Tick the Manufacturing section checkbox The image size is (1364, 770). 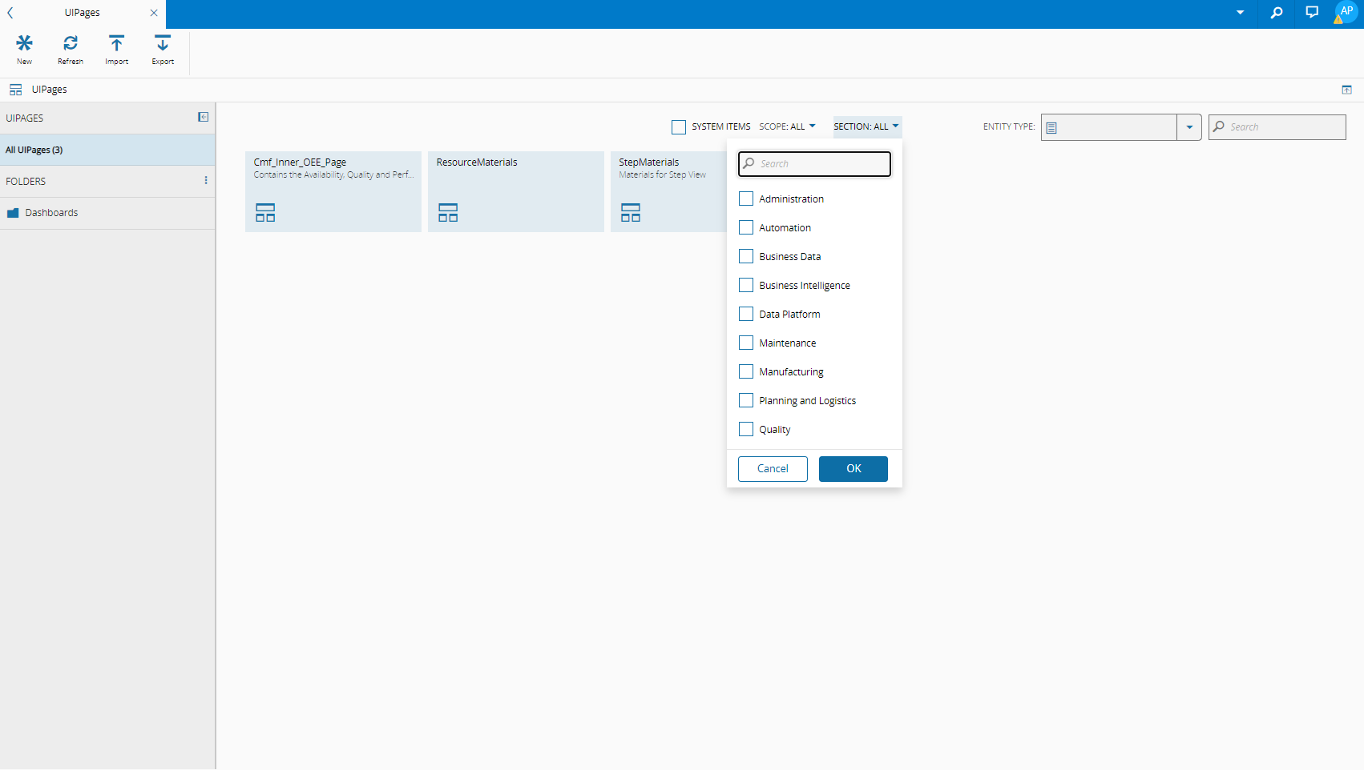pyautogui.click(x=746, y=371)
